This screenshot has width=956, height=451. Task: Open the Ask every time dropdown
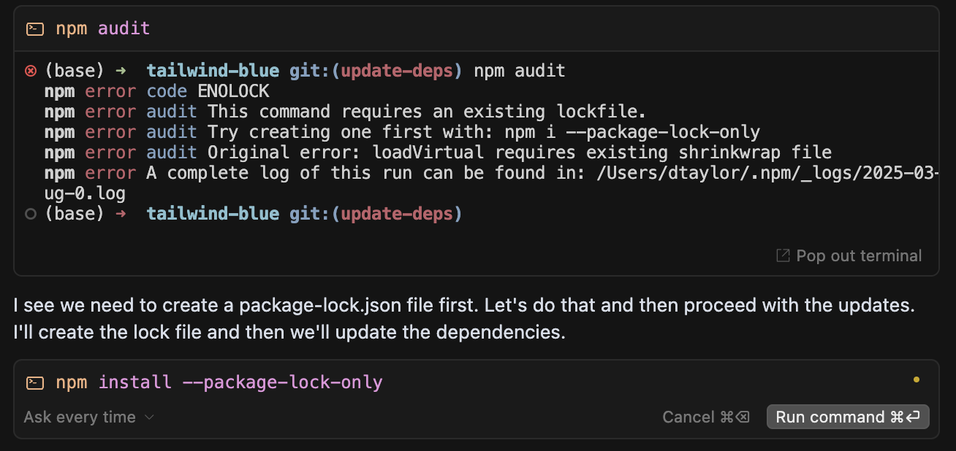[88, 417]
